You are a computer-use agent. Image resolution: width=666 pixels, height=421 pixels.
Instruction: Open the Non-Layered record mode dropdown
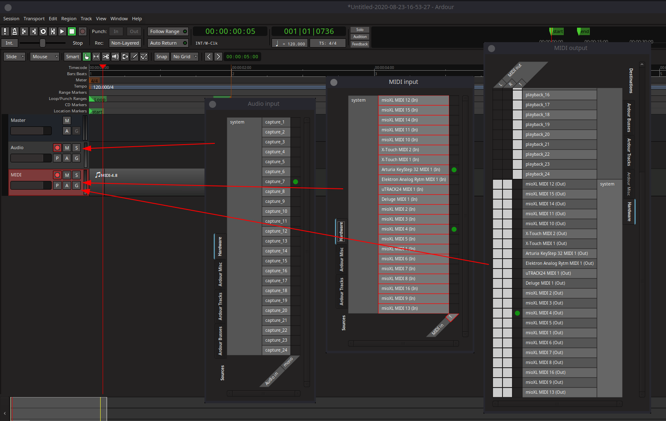point(125,43)
